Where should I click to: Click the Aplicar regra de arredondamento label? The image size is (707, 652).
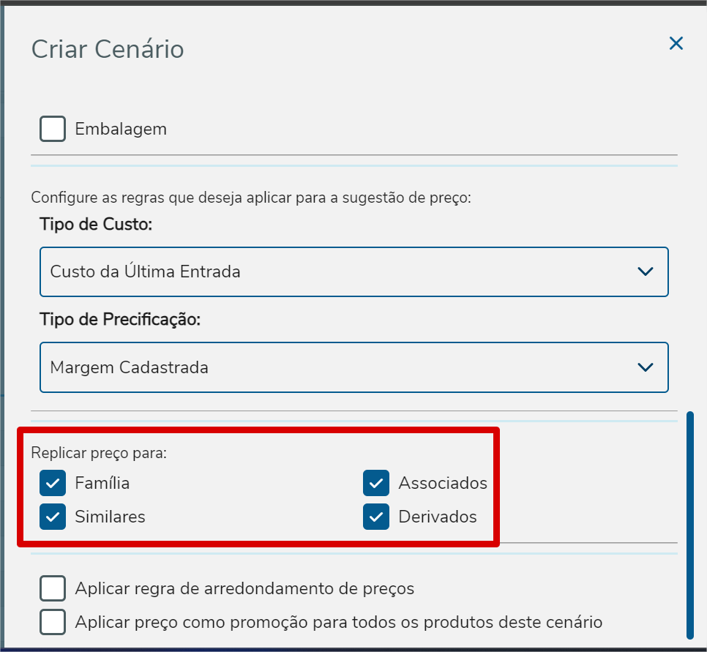click(244, 588)
